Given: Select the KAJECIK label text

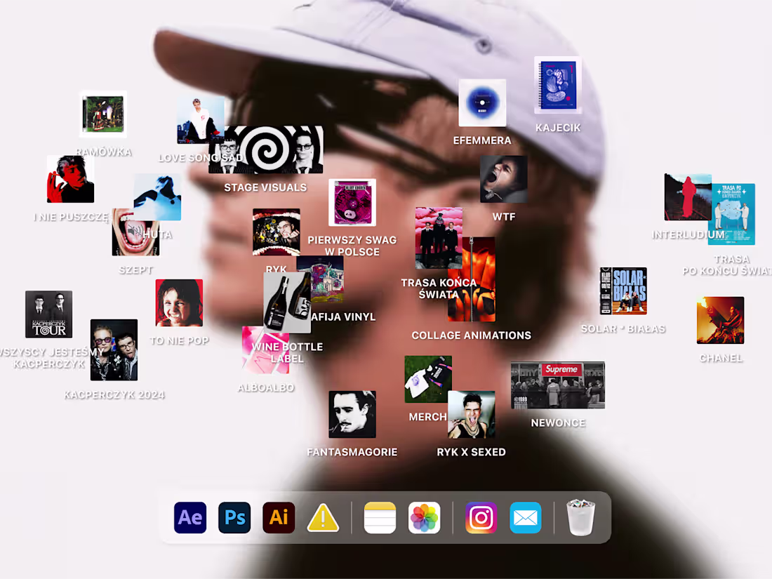Looking at the screenshot, I should 558,128.
